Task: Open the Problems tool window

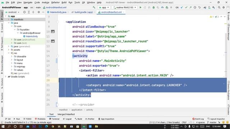Action: pyautogui.click(x=40, y=119)
